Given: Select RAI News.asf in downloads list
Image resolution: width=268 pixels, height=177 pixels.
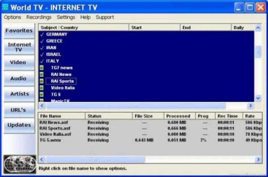Looking at the screenshot, I should click(54, 123).
